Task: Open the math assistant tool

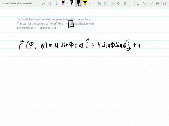Action: pyautogui.click(x=125, y=3)
